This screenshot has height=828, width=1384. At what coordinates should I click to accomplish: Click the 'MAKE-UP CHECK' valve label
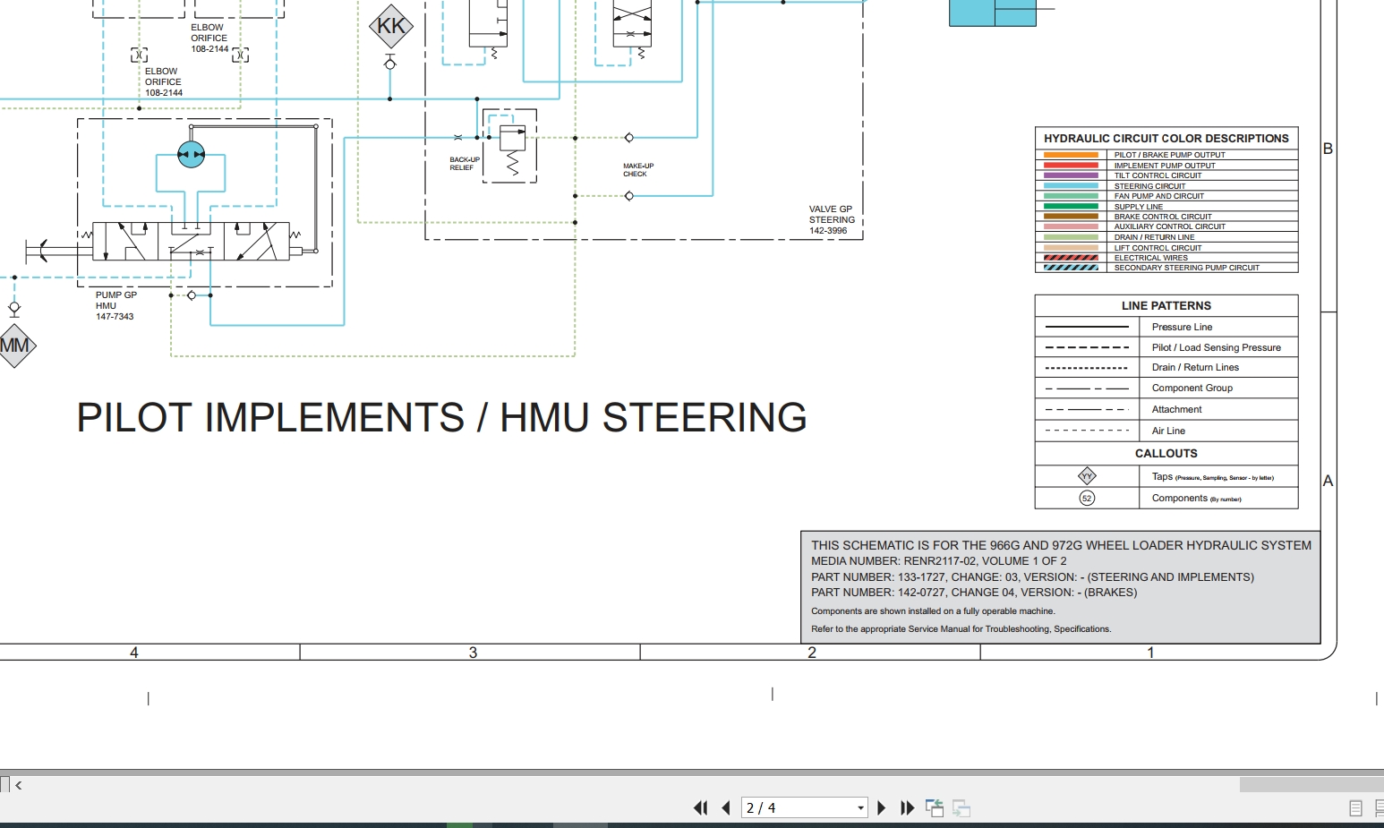638,170
